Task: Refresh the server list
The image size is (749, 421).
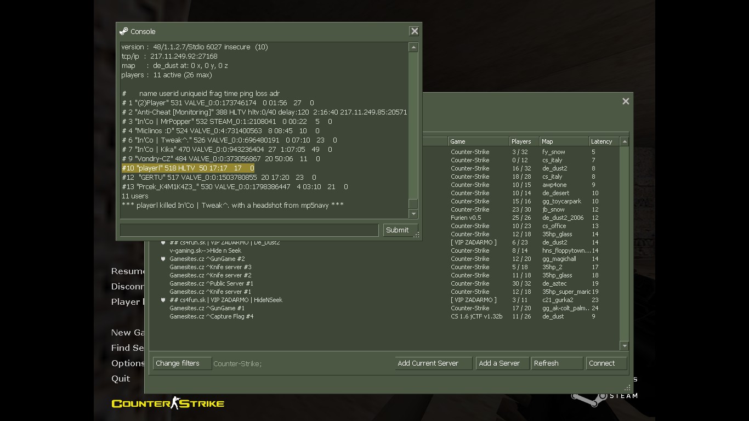Action: [557, 363]
